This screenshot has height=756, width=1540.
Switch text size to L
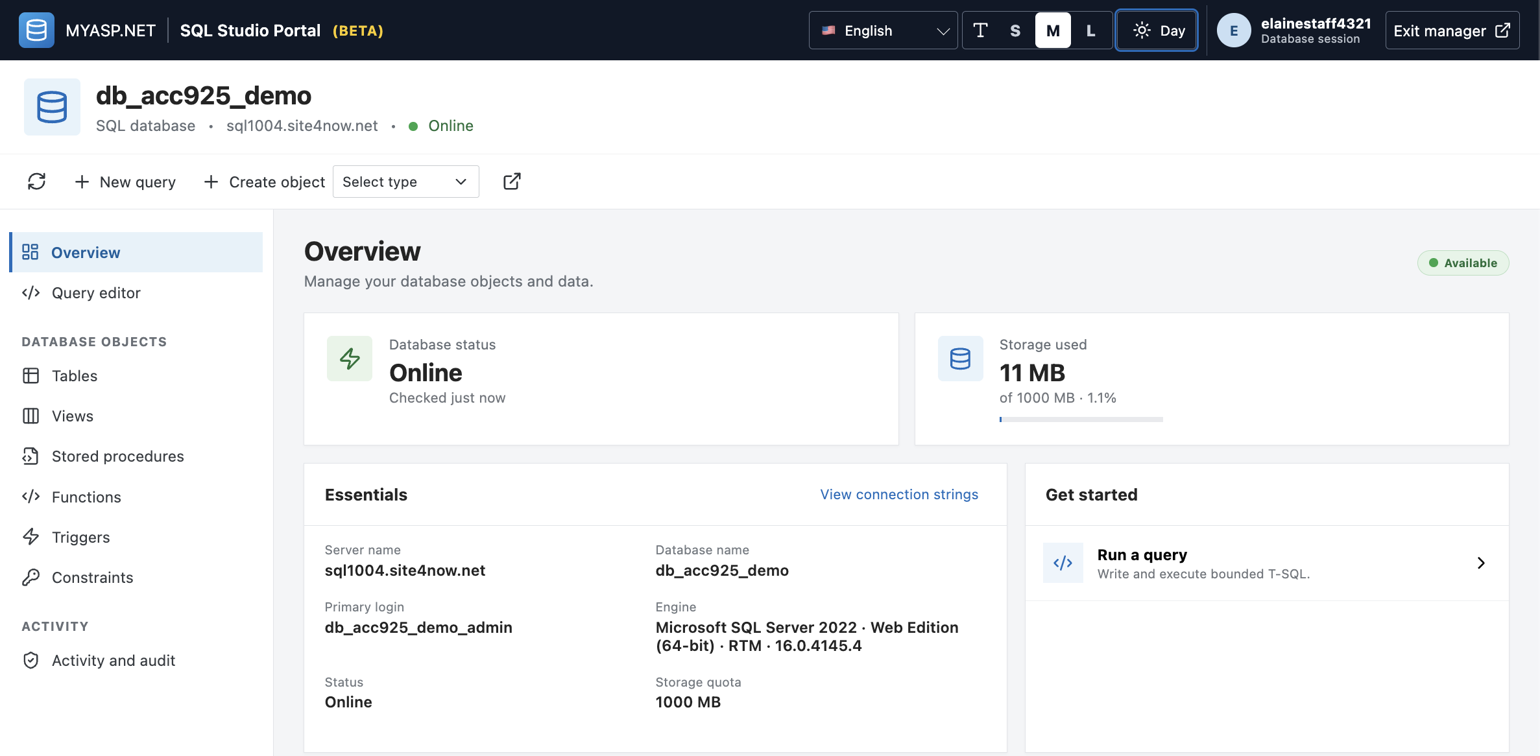pyautogui.click(x=1090, y=30)
